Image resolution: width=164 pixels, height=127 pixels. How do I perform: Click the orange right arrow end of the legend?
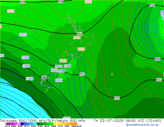coord(77,124)
